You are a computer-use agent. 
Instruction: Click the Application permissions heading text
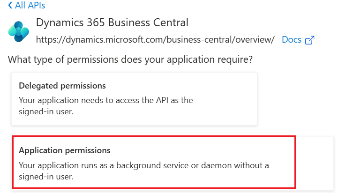click(65, 150)
